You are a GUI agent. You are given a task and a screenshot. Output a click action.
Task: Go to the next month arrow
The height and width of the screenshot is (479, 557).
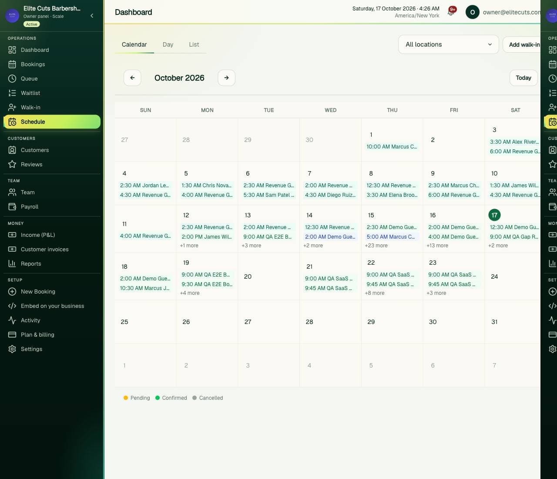(226, 78)
